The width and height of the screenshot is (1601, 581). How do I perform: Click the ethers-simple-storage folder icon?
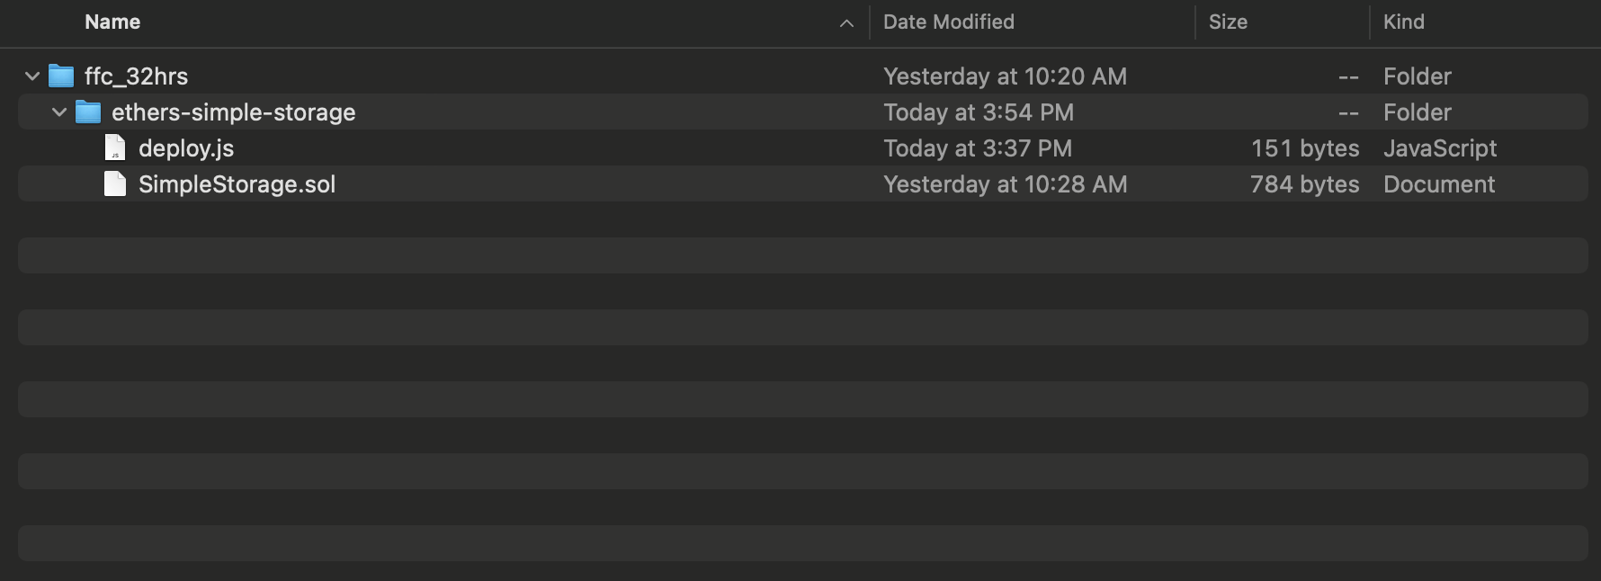click(88, 112)
